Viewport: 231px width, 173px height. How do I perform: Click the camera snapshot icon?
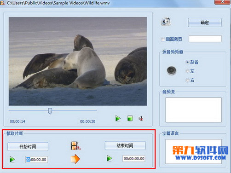[166, 22]
